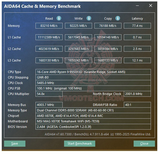The image size is (159, 155).
Task: Click the Copy column header
Action: (x=108, y=18)
